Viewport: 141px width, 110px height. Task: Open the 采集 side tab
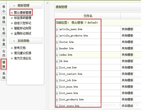pyautogui.click(x=4, y=42)
